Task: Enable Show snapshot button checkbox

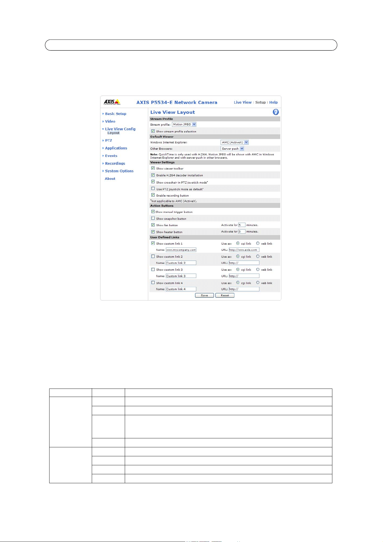Action: 153,218
